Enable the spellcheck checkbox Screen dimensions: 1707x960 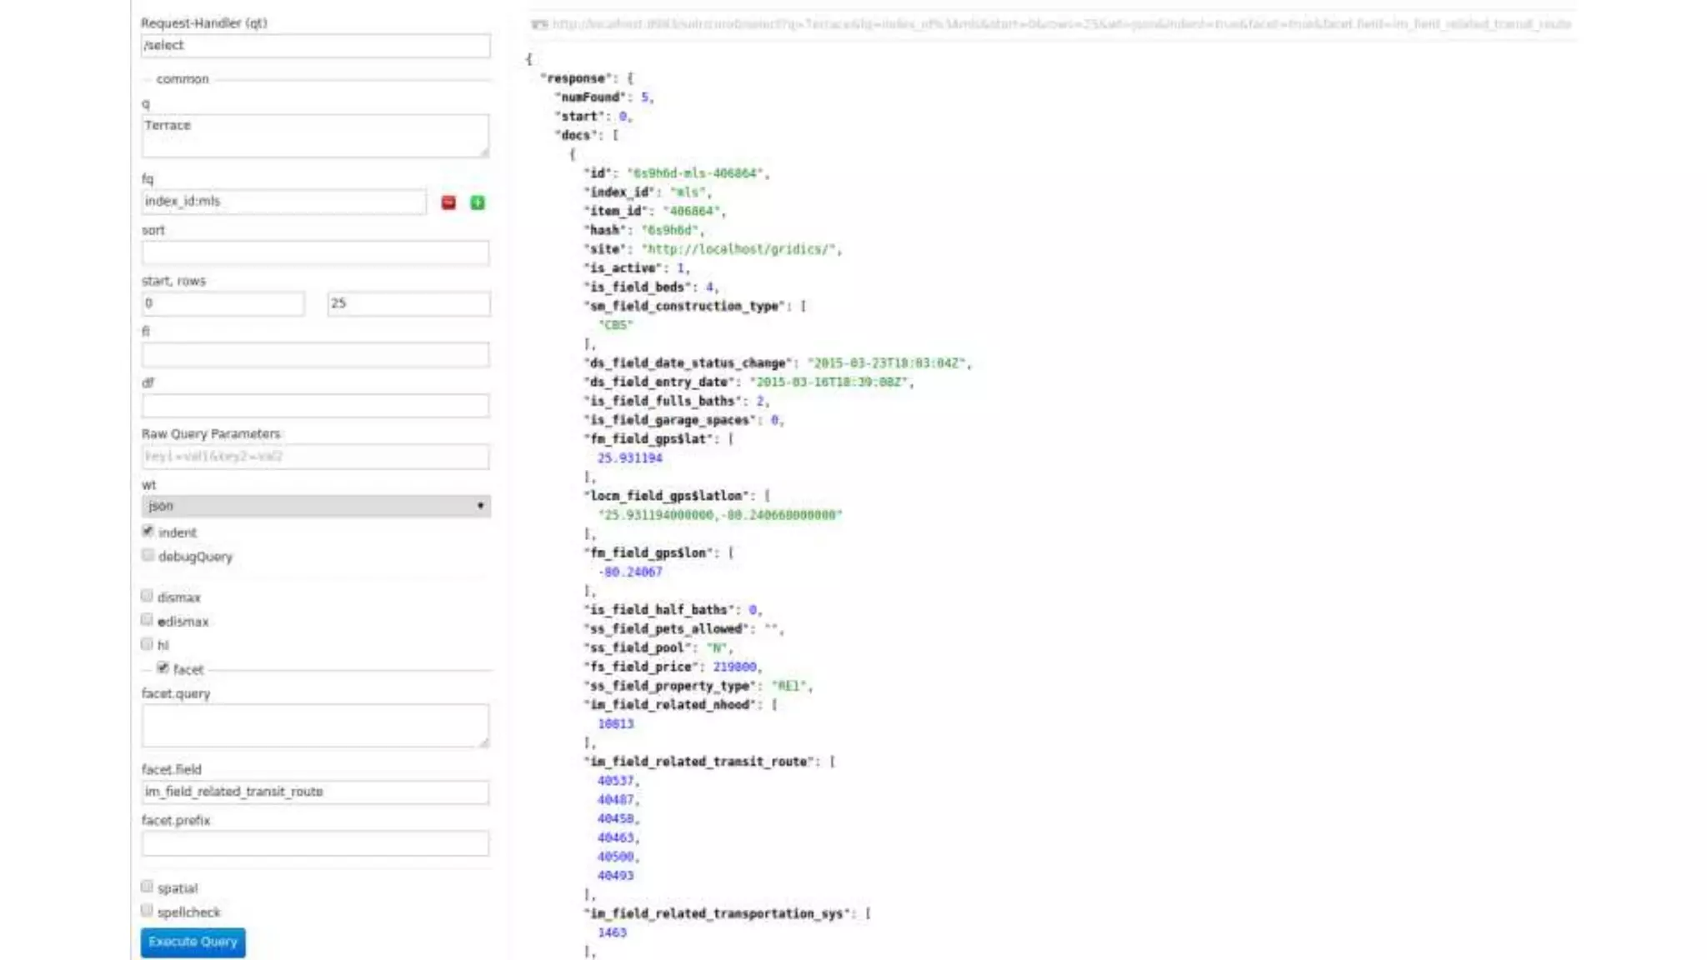point(148,911)
